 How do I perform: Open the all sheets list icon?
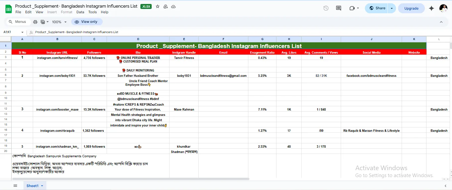[x=15, y=186]
